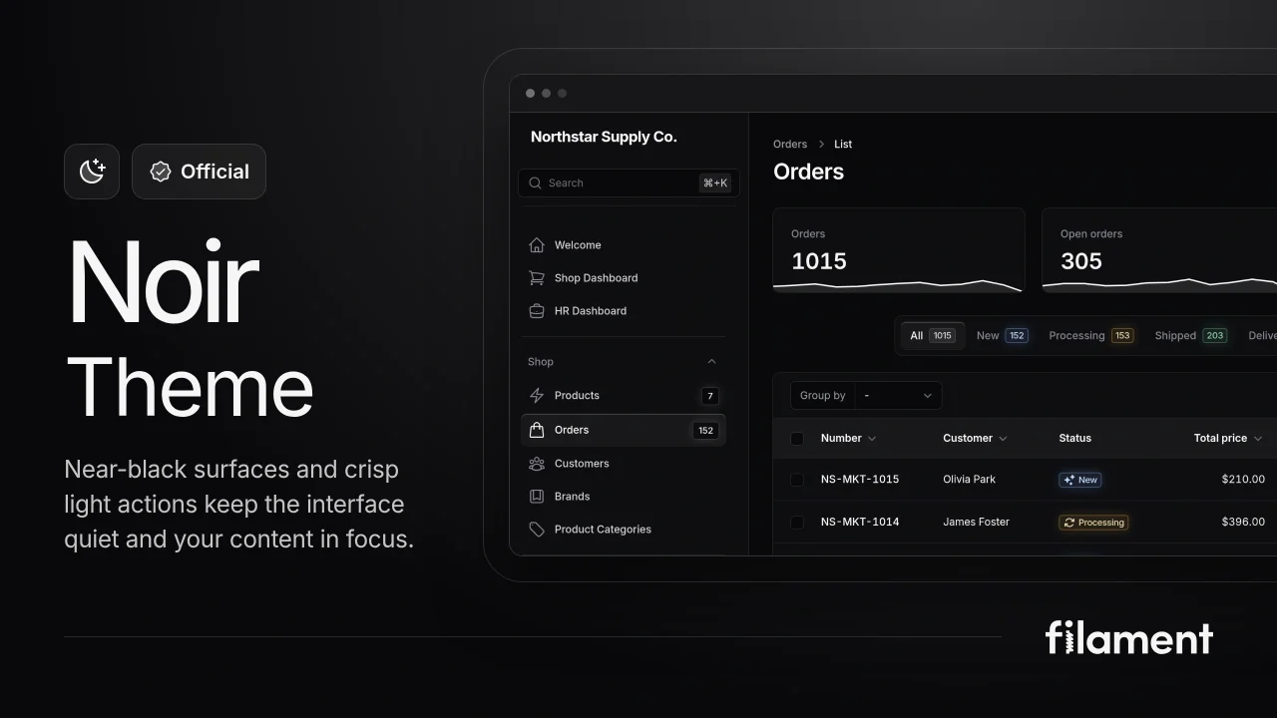Click the 152 badge on the sidebar Orders item
The width and height of the screenshot is (1277, 718).
click(x=705, y=431)
